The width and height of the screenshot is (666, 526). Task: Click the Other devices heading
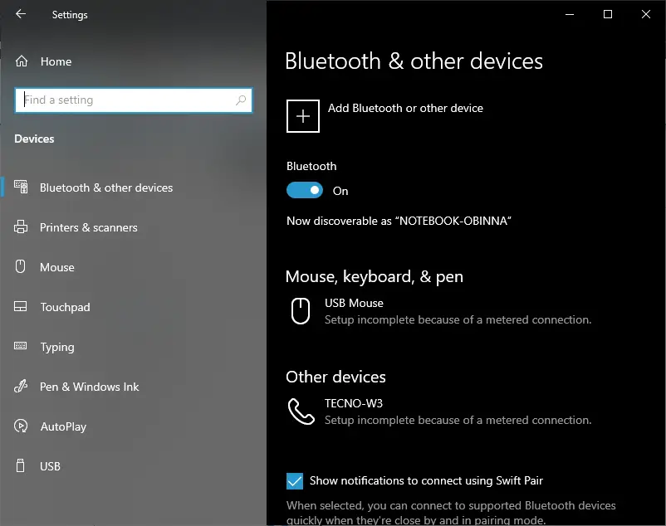[335, 377]
